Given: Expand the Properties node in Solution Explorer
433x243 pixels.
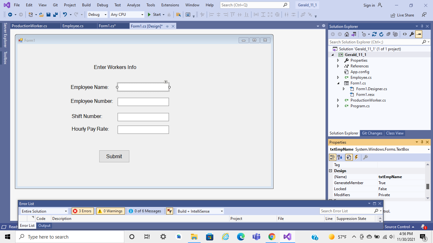Looking at the screenshot, I should click(338, 60).
